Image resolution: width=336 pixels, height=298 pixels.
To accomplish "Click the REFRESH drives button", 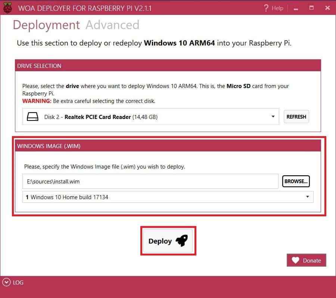I will pyautogui.click(x=296, y=117).
